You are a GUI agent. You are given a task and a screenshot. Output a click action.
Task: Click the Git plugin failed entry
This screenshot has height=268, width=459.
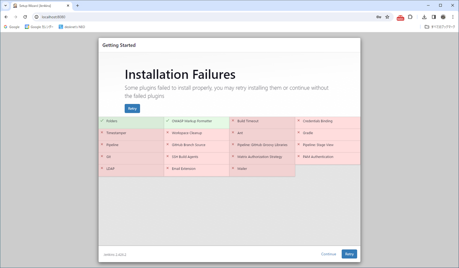click(x=131, y=158)
